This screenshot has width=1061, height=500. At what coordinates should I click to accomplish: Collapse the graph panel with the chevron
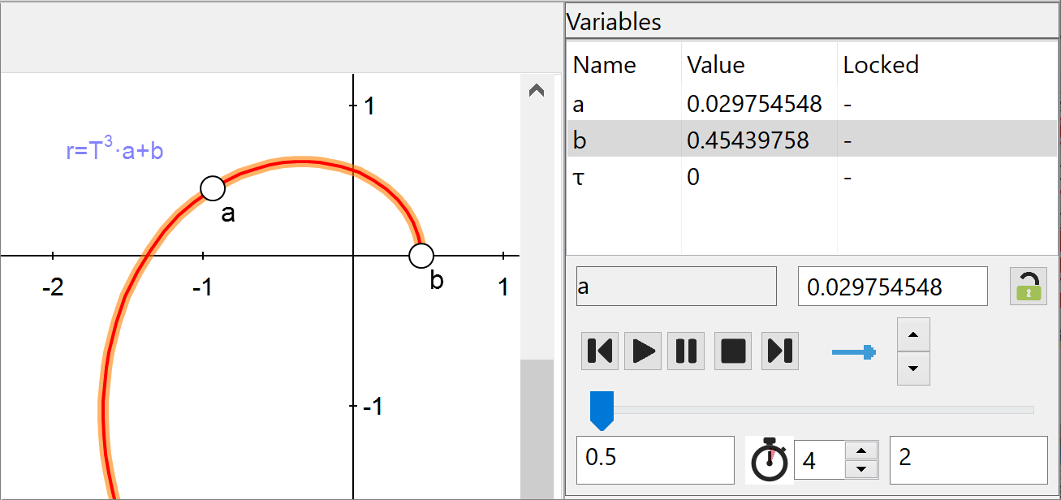pyautogui.click(x=536, y=91)
